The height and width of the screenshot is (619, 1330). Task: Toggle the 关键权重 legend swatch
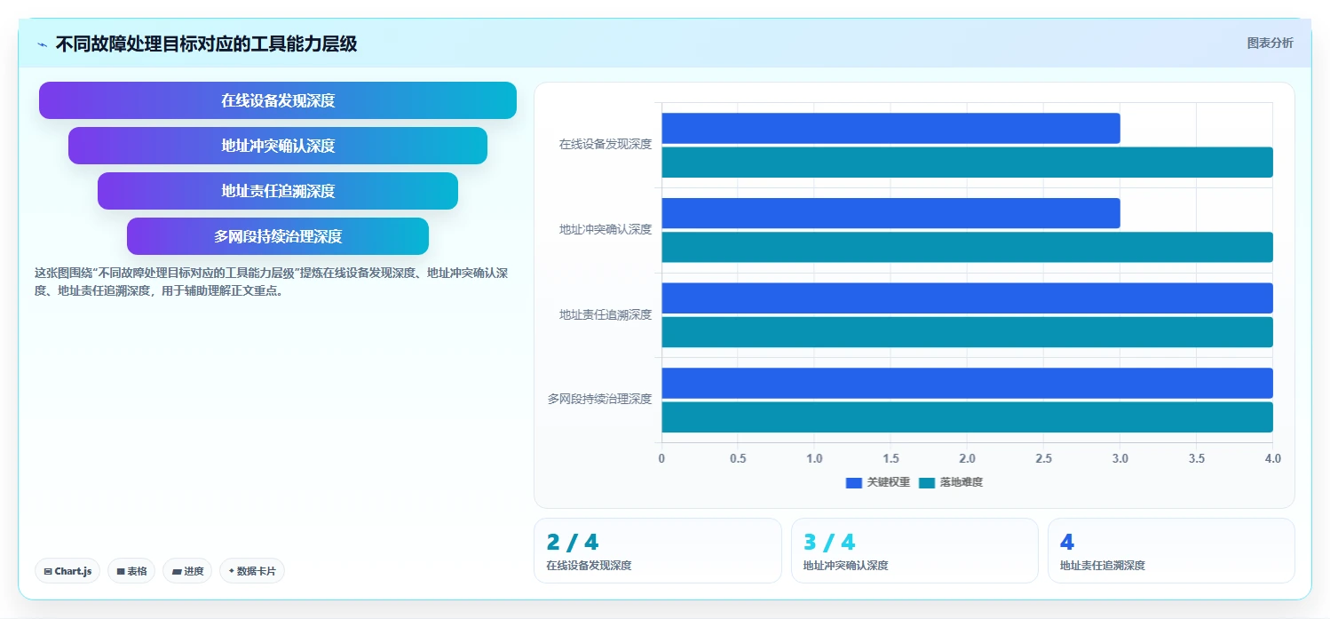(854, 482)
